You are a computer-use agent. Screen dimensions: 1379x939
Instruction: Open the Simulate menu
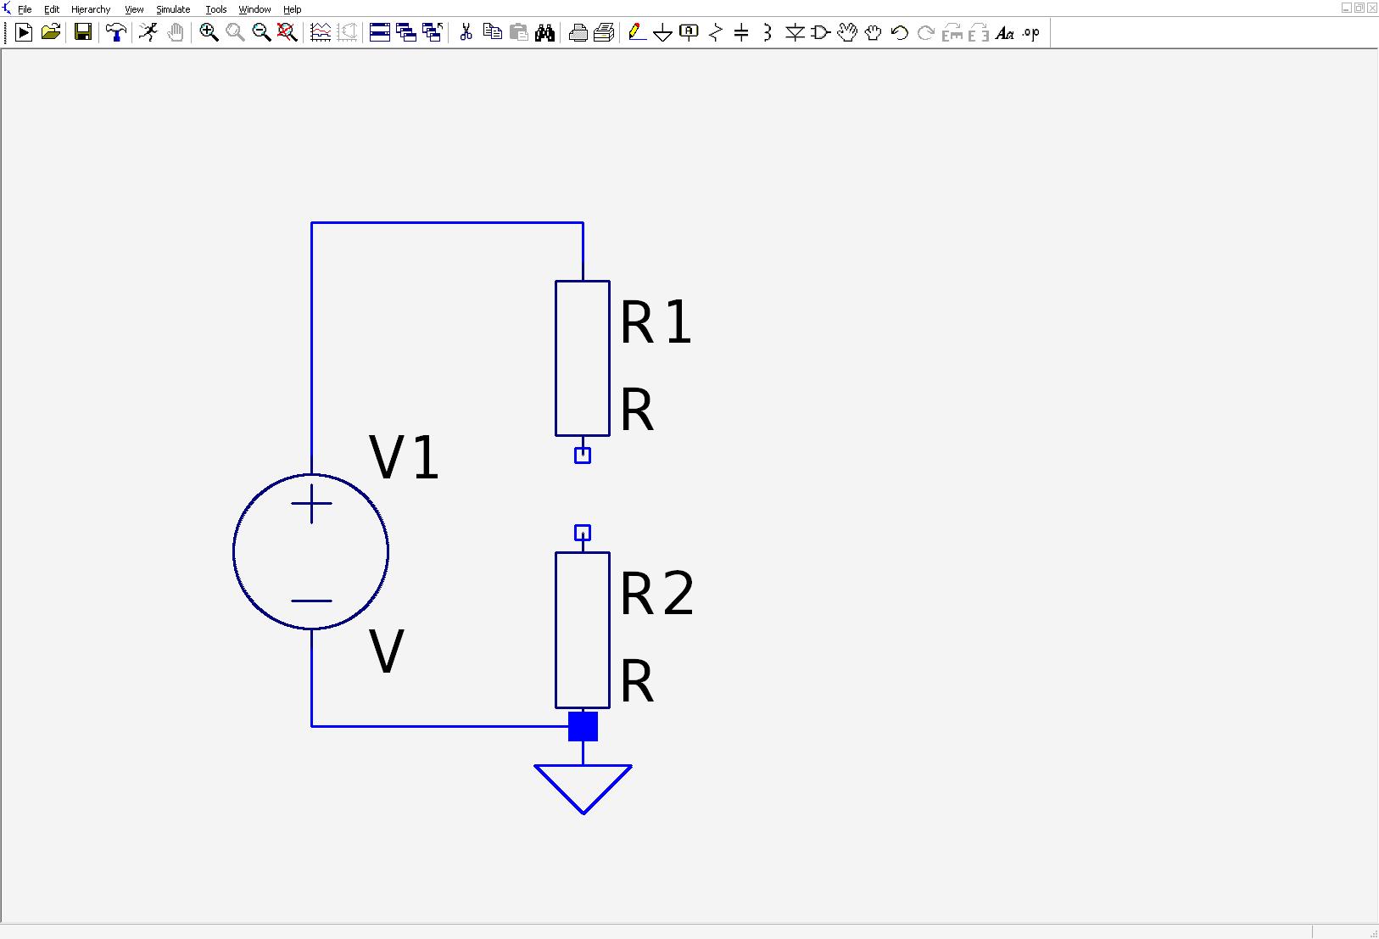tap(173, 9)
